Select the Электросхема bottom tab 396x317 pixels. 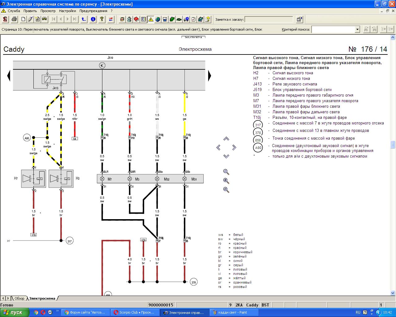tap(42, 298)
